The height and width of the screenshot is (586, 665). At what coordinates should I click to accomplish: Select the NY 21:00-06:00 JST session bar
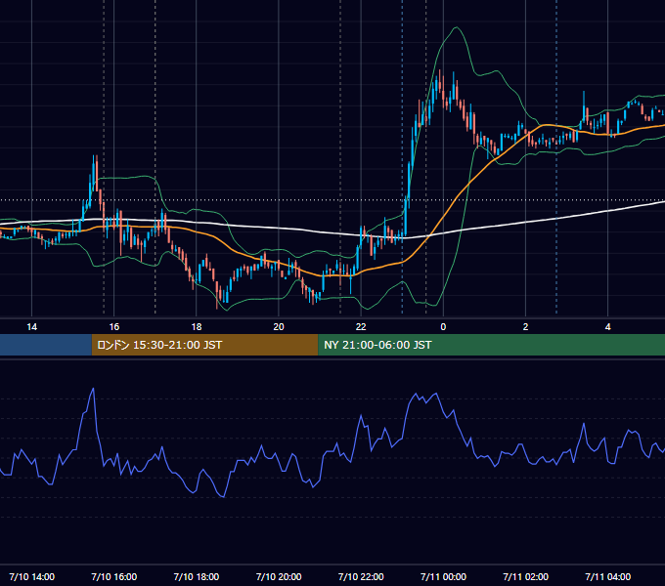492,345
